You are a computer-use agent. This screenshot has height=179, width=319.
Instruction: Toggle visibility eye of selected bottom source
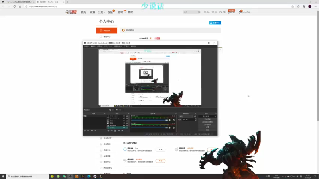[124, 128]
